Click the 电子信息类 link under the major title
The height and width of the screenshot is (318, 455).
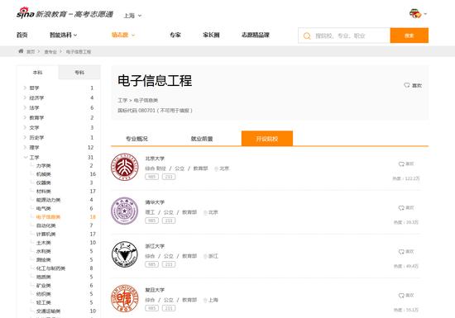coord(146,100)
